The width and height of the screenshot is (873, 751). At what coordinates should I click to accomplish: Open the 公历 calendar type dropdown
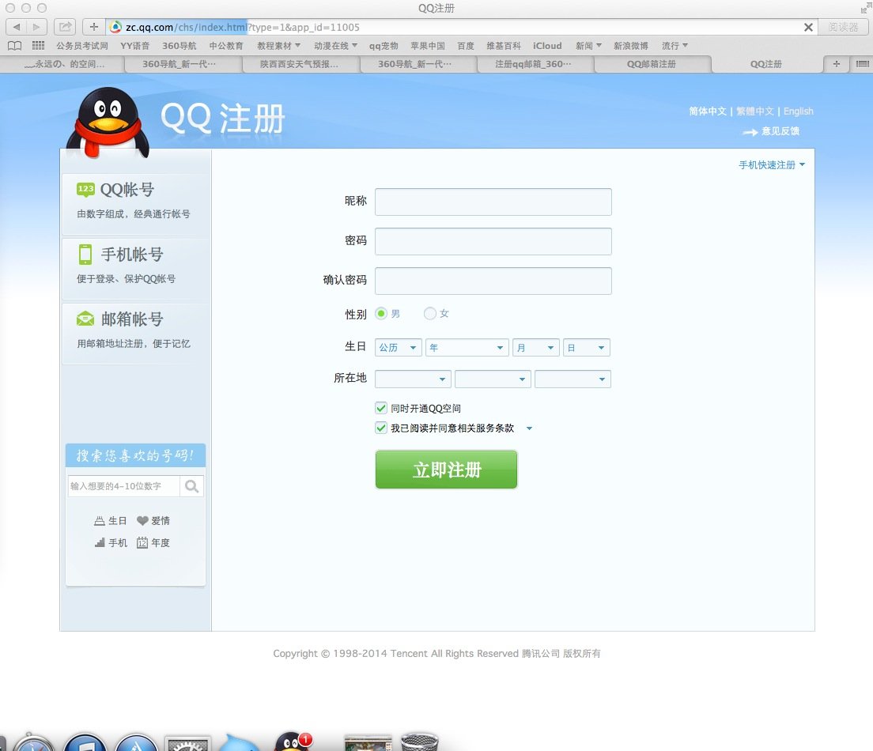coord(397,347)
